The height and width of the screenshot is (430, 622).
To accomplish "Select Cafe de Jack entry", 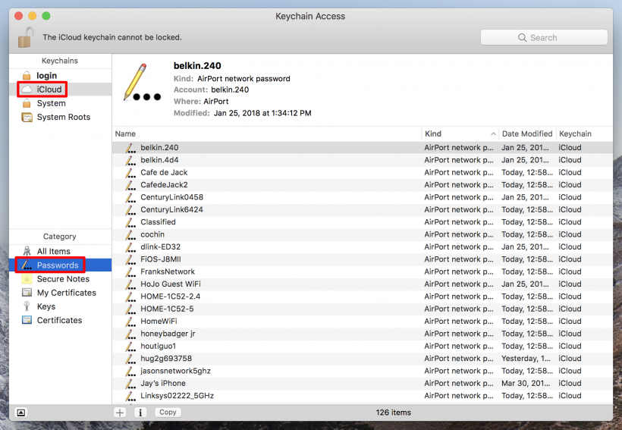I will pyautogui.click(x=362, y=173).
